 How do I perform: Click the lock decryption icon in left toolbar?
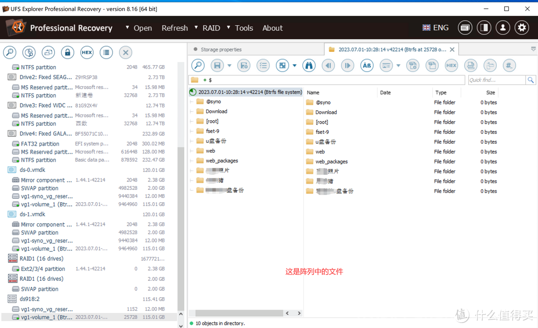point(68,52)
